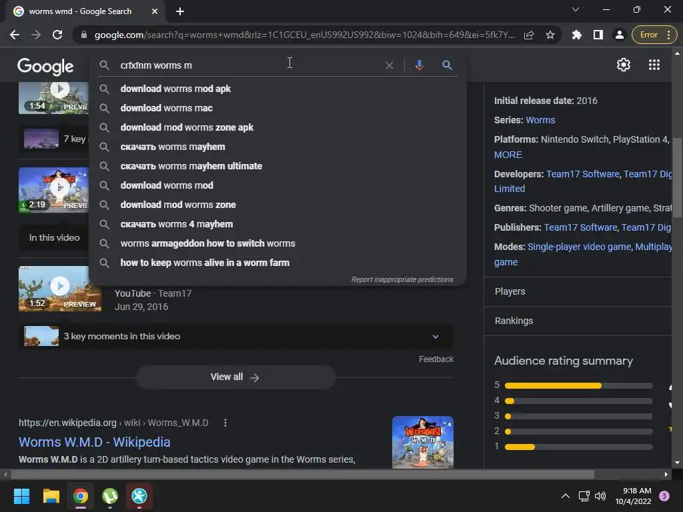Screen dimensions: 683x512
Task: Open the Google apps grid
Action: click(x=654, y=65)
